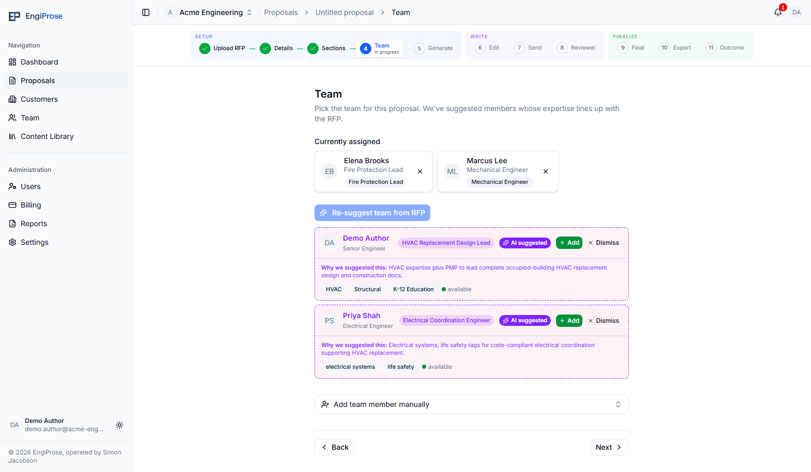Image resolution: width=811 pixels, height=472 pixels.
Task: Remove Elena Brooks from assigned team
Action: click(420, 171)
